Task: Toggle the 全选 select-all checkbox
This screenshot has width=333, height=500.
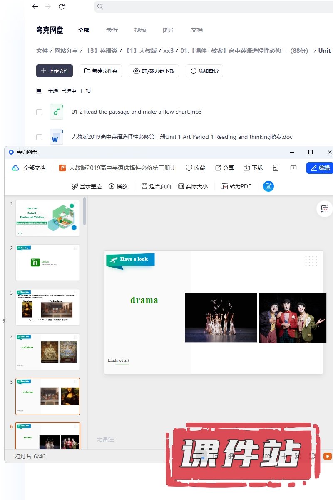Action: 39,91
